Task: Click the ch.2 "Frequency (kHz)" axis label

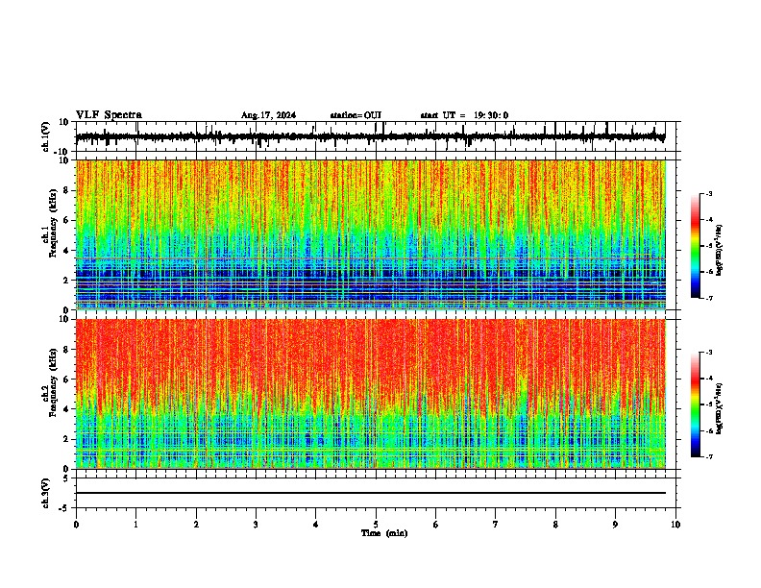Action: coord(53,382)
